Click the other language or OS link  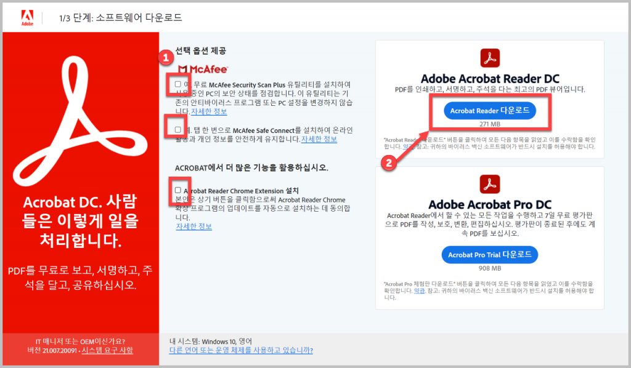[241, 350]
